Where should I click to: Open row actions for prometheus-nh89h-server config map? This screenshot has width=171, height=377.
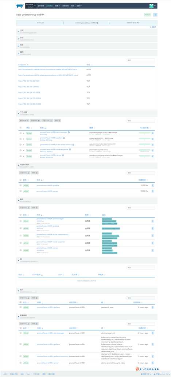tap(152, 363)
